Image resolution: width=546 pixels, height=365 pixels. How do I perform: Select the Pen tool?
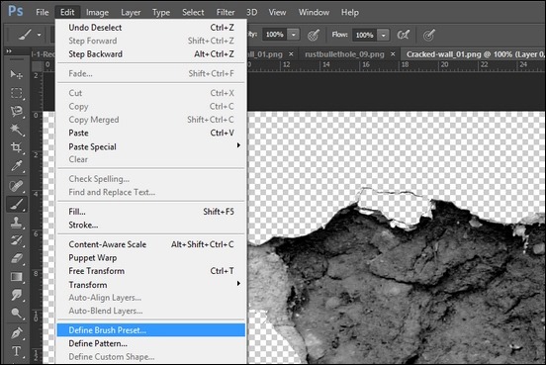point(16,333)
